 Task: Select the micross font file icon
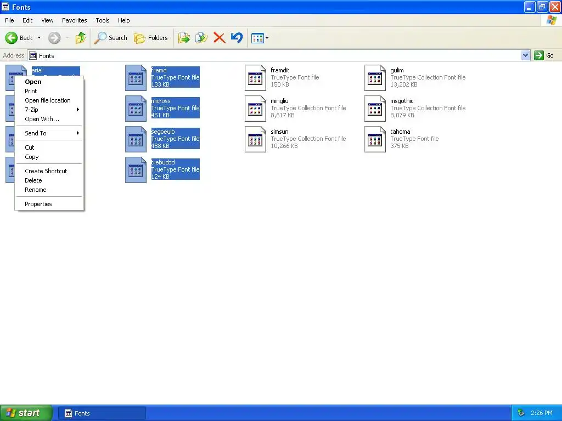pos(136,109)
